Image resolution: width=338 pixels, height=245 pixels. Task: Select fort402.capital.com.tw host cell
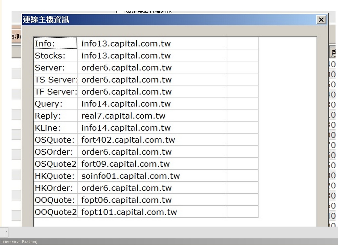click(x=152, y=140)
